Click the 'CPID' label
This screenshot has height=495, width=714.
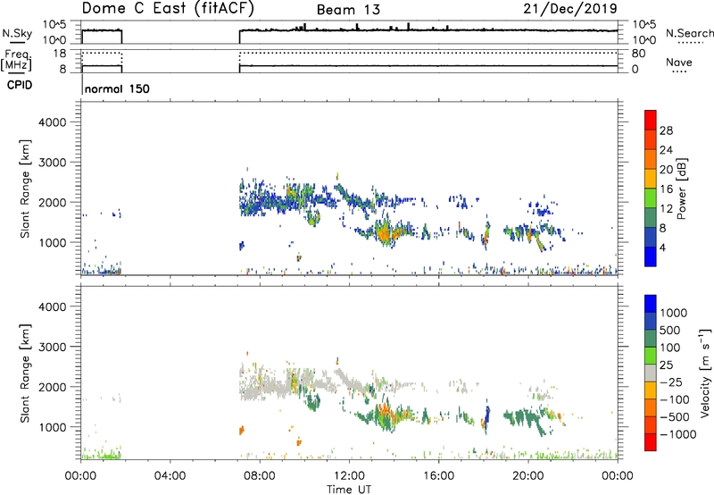coord(20,85)
